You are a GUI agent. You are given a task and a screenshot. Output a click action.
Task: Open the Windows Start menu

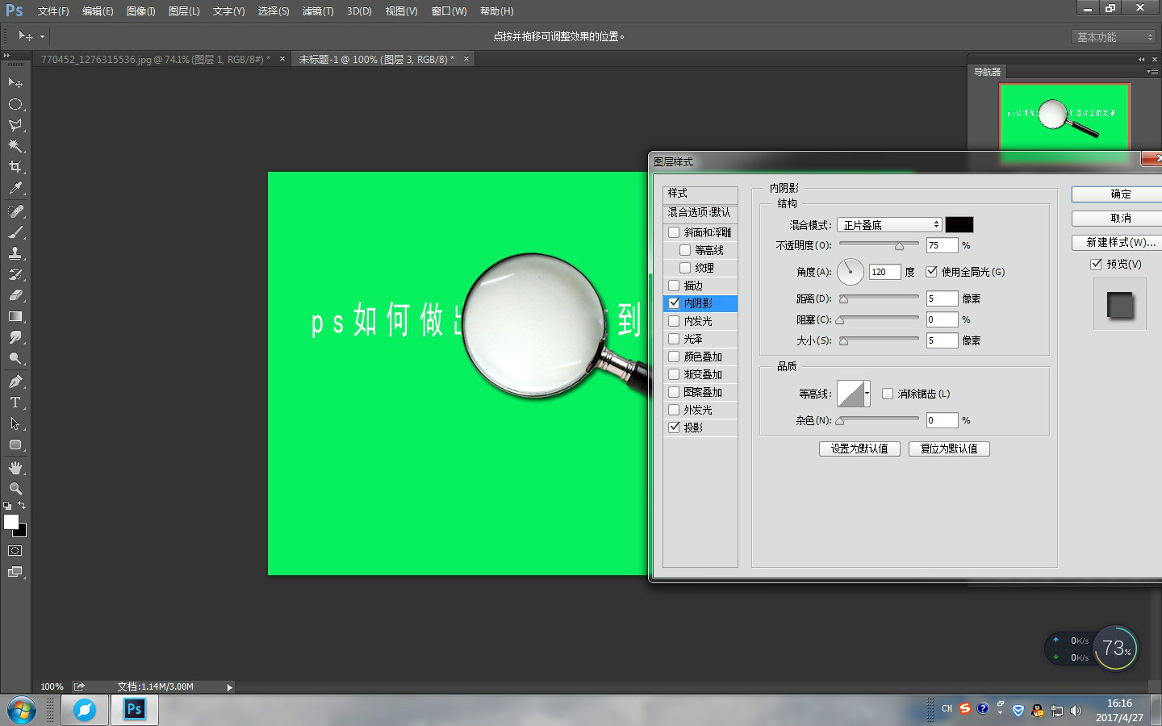pos(22,711)
